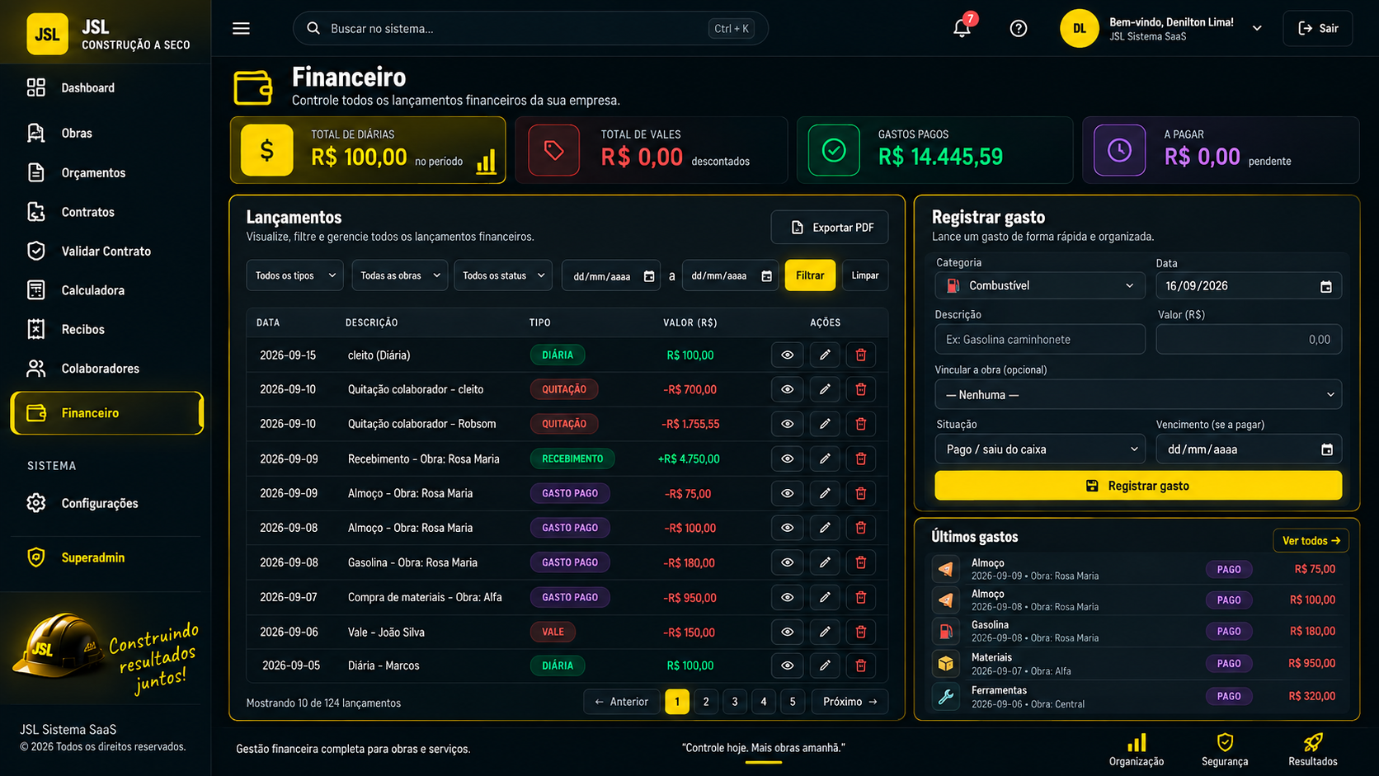This screenshot has width=1379, height=776.
Task: Click the Total de Diárias dollar icon
Action: coord(266,150)
